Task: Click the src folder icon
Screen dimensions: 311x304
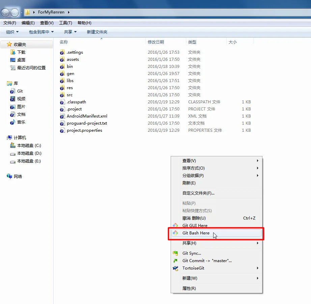Action: point(62,95)
